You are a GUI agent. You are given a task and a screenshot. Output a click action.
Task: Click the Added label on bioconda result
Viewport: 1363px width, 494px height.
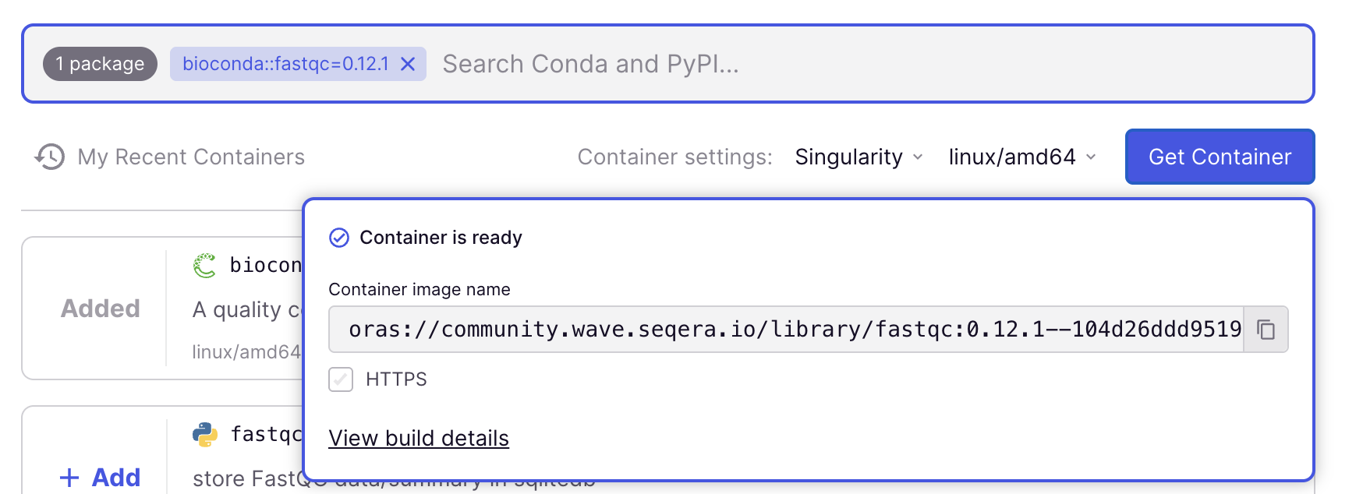click(101, 309)
